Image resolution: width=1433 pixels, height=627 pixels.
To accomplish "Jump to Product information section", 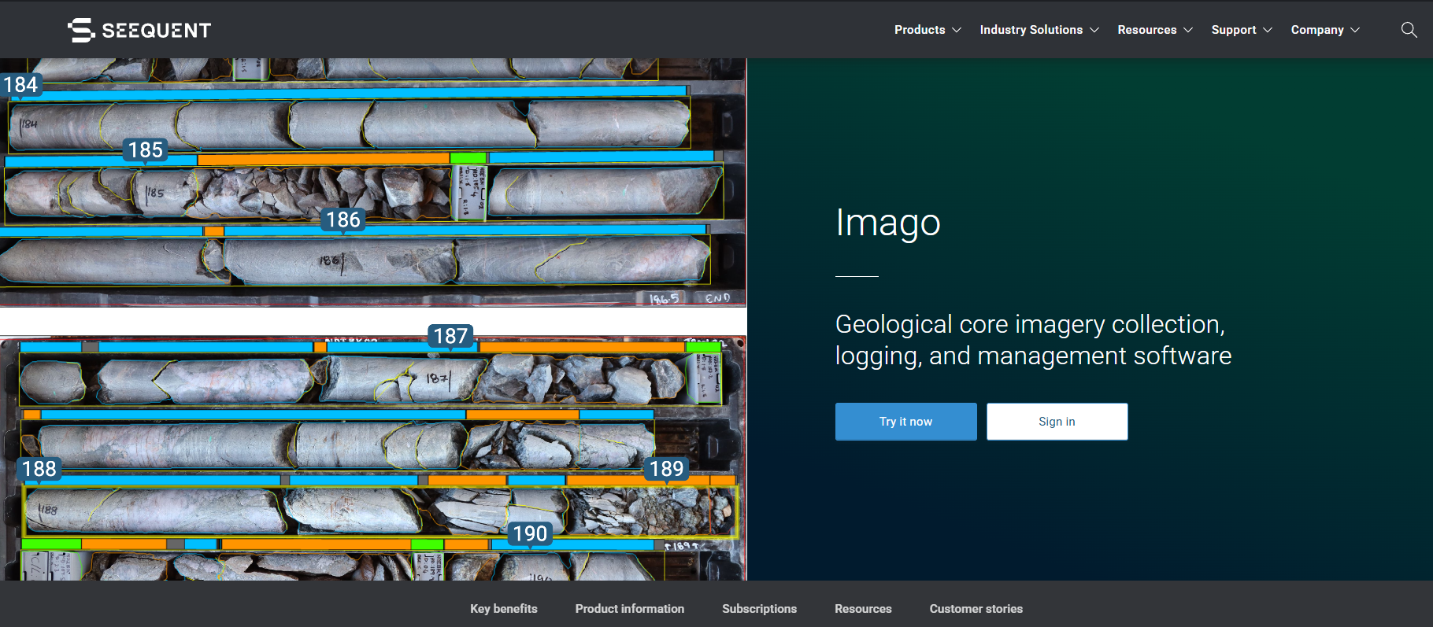I will (630, 609).
